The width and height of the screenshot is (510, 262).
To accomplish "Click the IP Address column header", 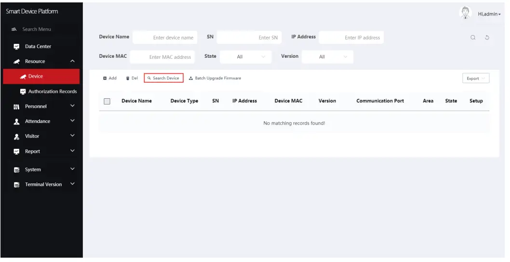I will tap(244, 101).
